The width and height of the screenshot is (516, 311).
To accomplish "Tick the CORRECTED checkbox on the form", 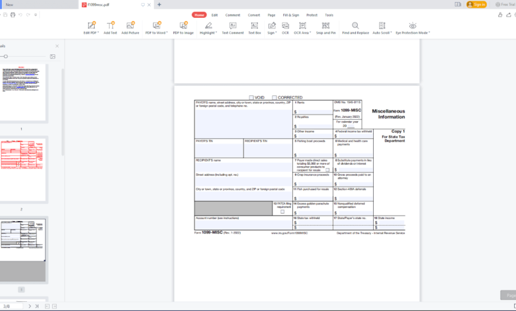I will click(274, 97).
